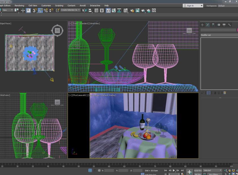
Task: Click the ViewCube in top viewport
Action: point(57,30)
